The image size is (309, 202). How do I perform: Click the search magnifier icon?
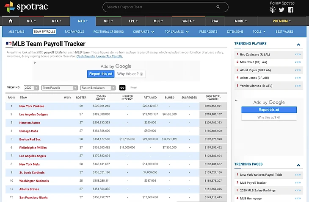coord(218,7)
